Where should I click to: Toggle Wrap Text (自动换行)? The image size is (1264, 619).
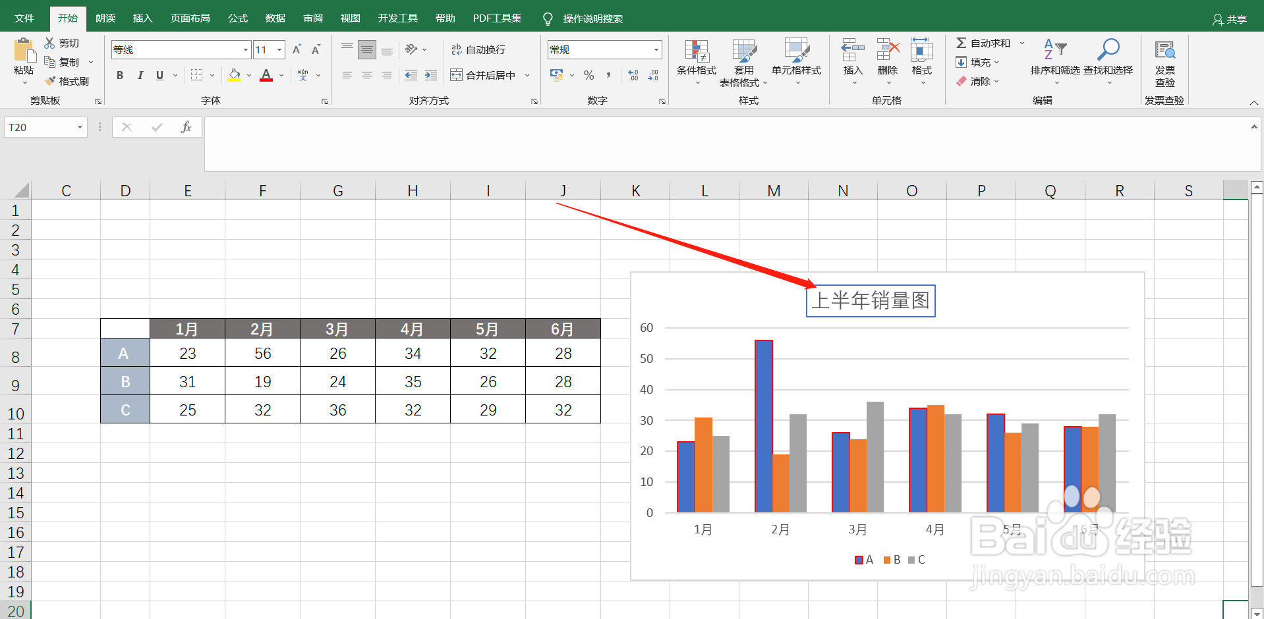[x=478, y=49]
